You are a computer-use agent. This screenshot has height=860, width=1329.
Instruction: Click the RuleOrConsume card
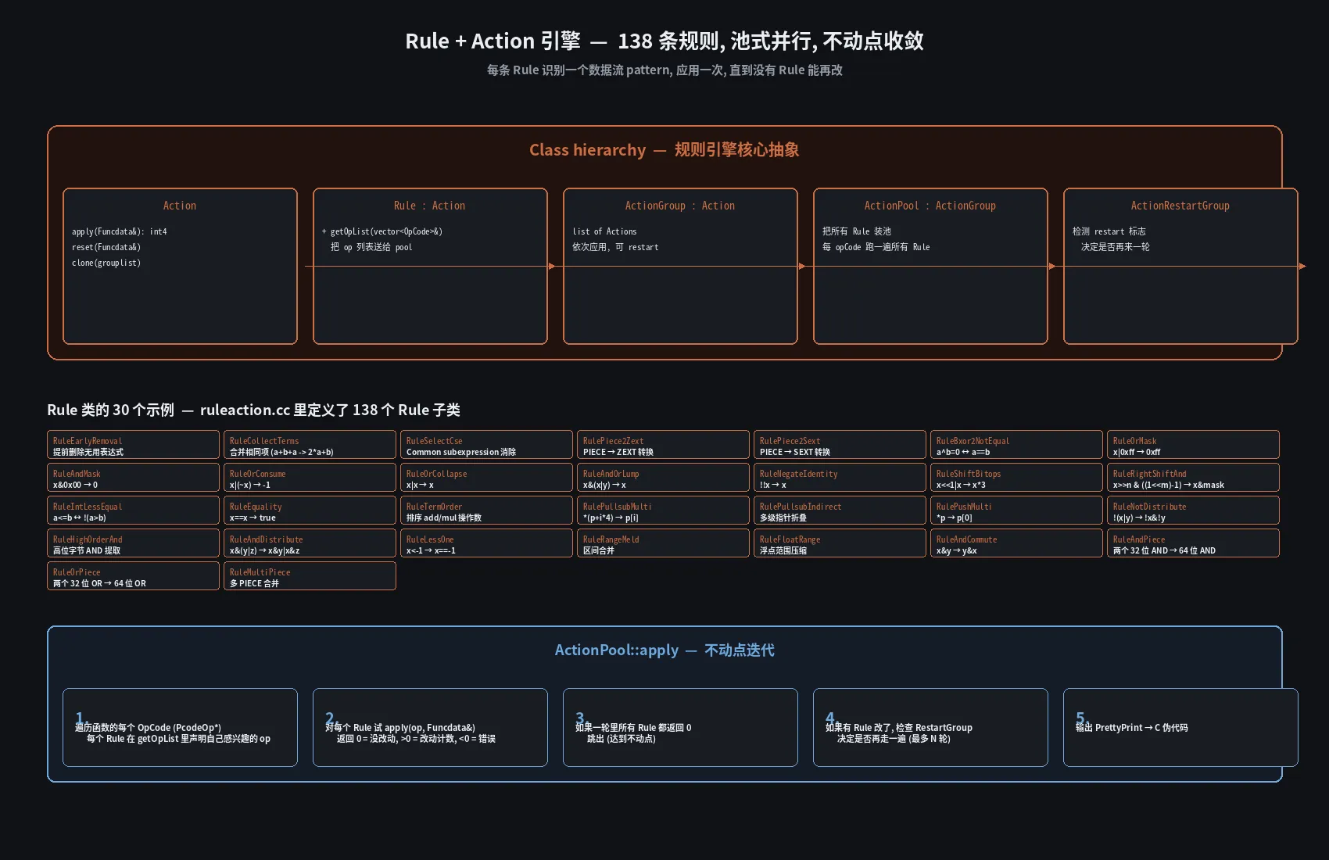[x=310, y=478]
